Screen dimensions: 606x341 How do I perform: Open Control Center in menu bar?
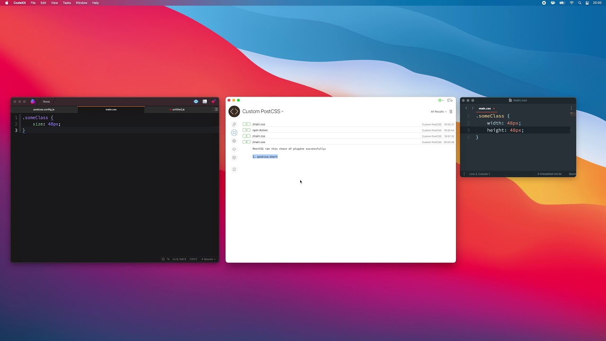tap(588, 3)
